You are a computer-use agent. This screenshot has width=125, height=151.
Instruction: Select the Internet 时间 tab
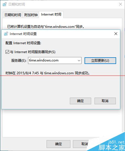click(51, 14)
